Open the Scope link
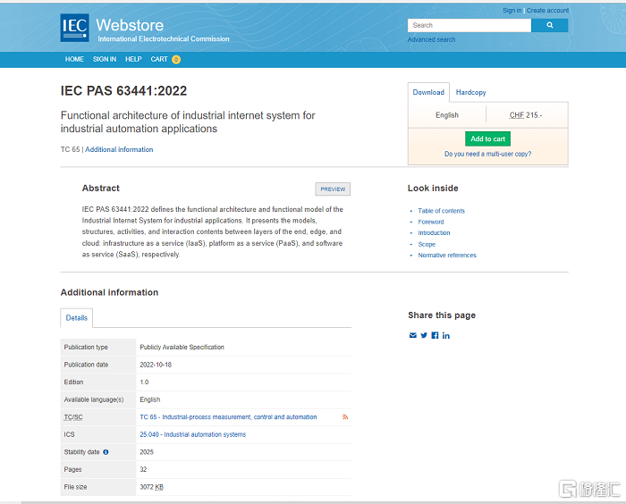 click(x=427, y=244)
